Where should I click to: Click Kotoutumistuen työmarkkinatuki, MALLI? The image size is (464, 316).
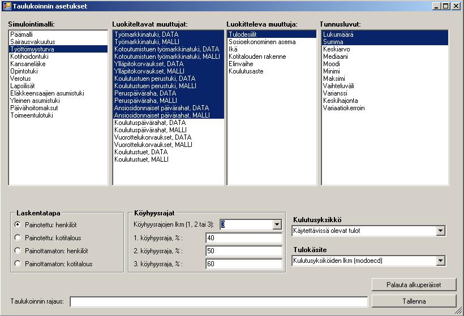pos(169,57)
